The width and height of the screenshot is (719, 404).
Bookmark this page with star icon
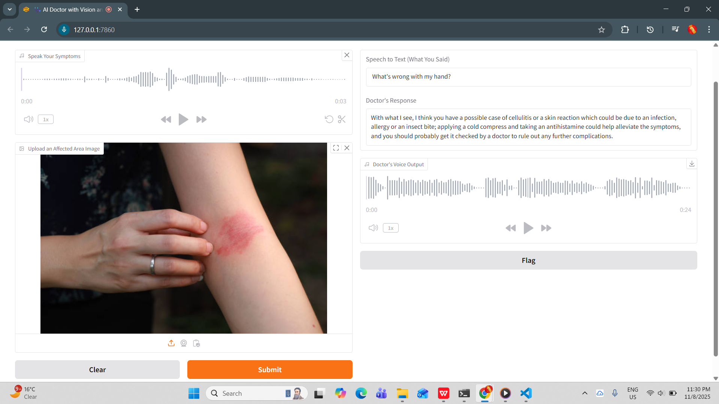point(601,30)
